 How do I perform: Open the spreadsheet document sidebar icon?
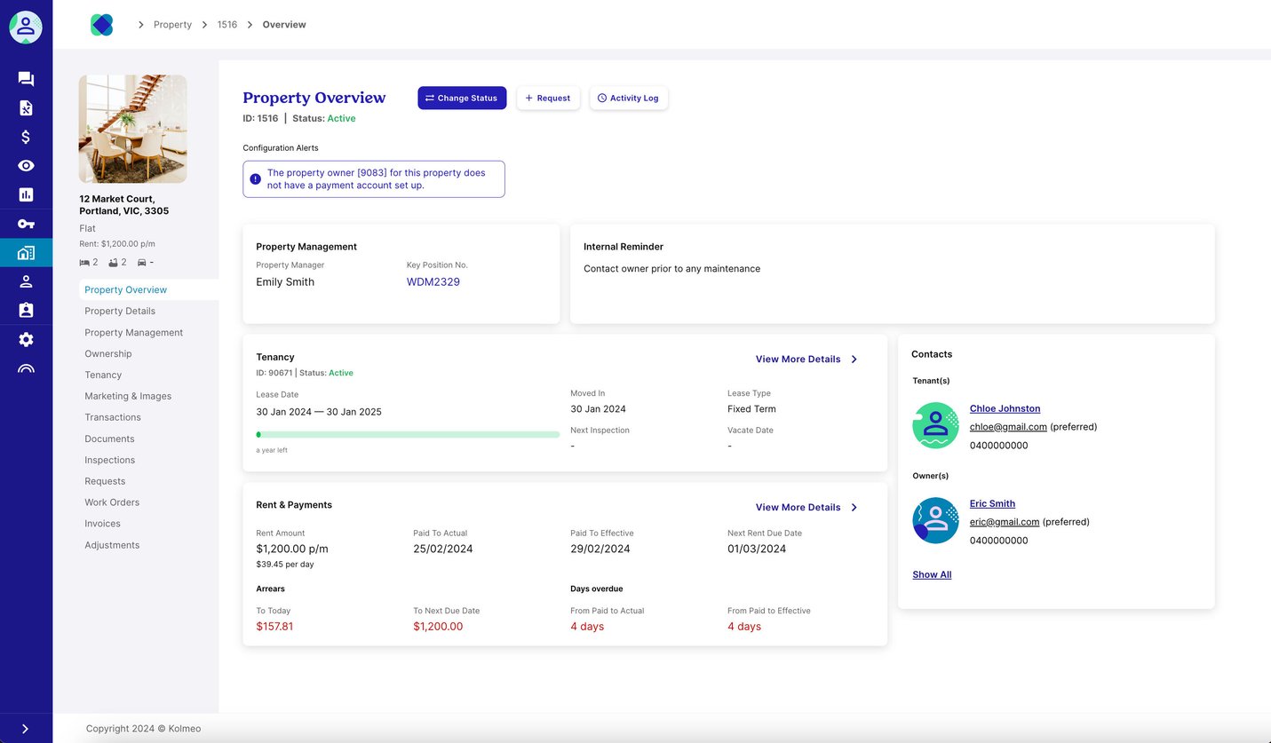[26, 108]
